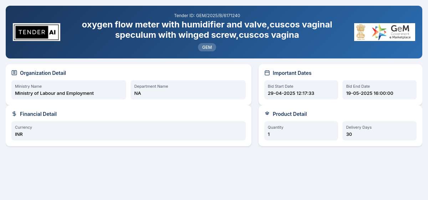The image size is (428, 200).
Task: Click the Organization Detail list icon
Action: tap(14, 73)
